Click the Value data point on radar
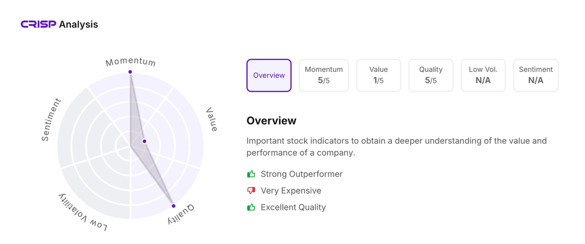Screen dimensions: 585x244 [145, 141]
